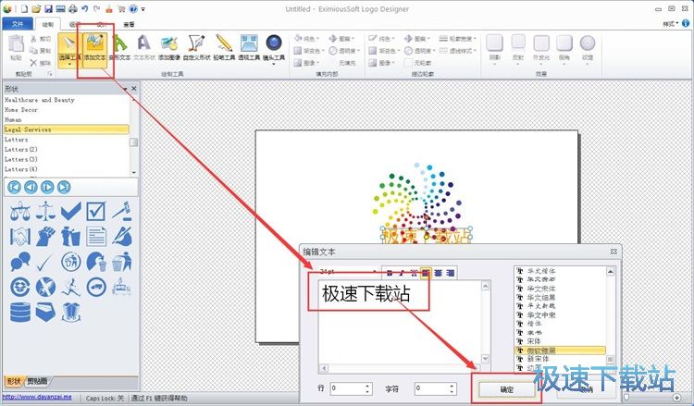
Task: Click the 剪切 (Cut) scissors icon
Action: coord(41,39)
